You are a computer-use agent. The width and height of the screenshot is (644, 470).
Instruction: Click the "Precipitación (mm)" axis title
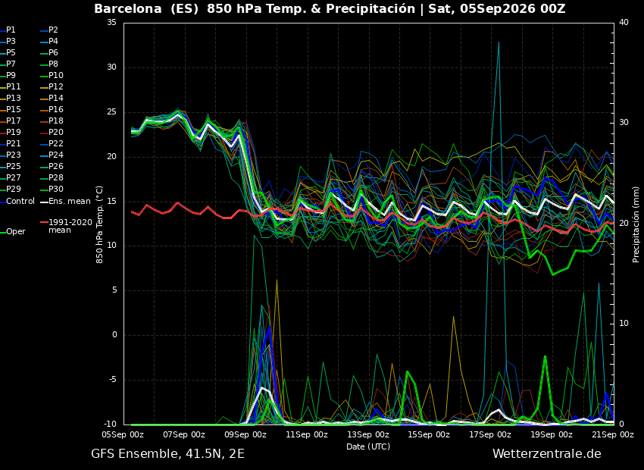[636, 224]
